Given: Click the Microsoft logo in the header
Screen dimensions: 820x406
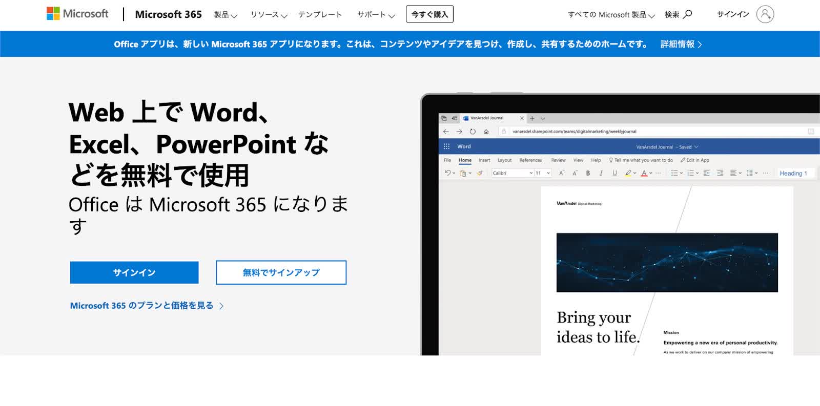Looking at the screenshot, I should point(77,14).
